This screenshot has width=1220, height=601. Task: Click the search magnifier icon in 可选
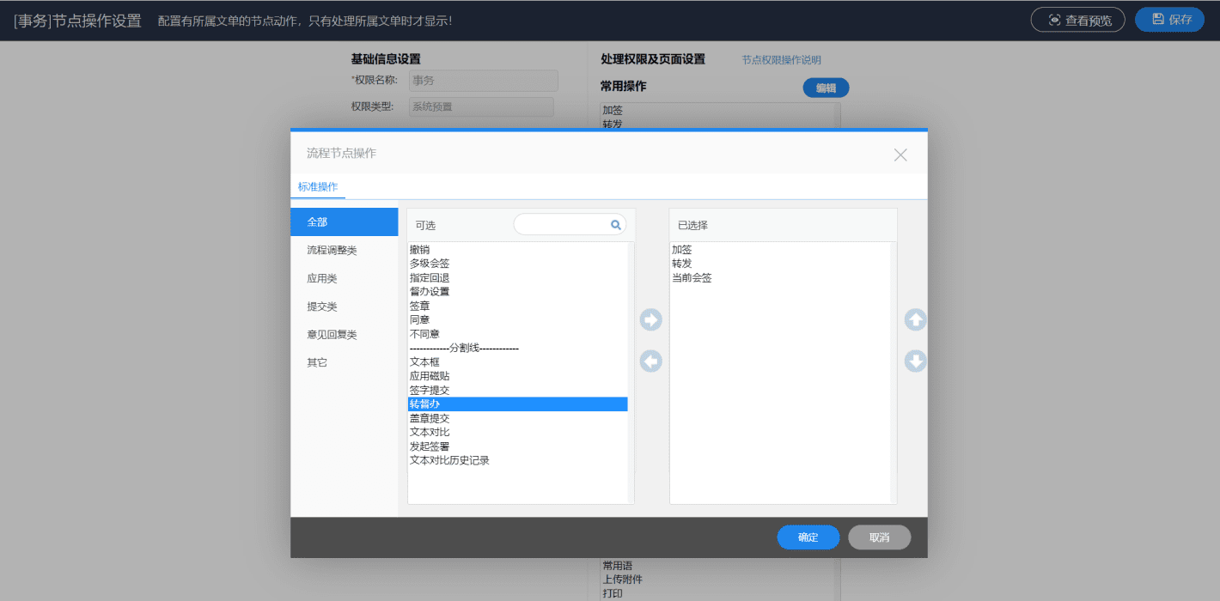coord(615,225)
